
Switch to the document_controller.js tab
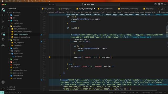[128, 9]
